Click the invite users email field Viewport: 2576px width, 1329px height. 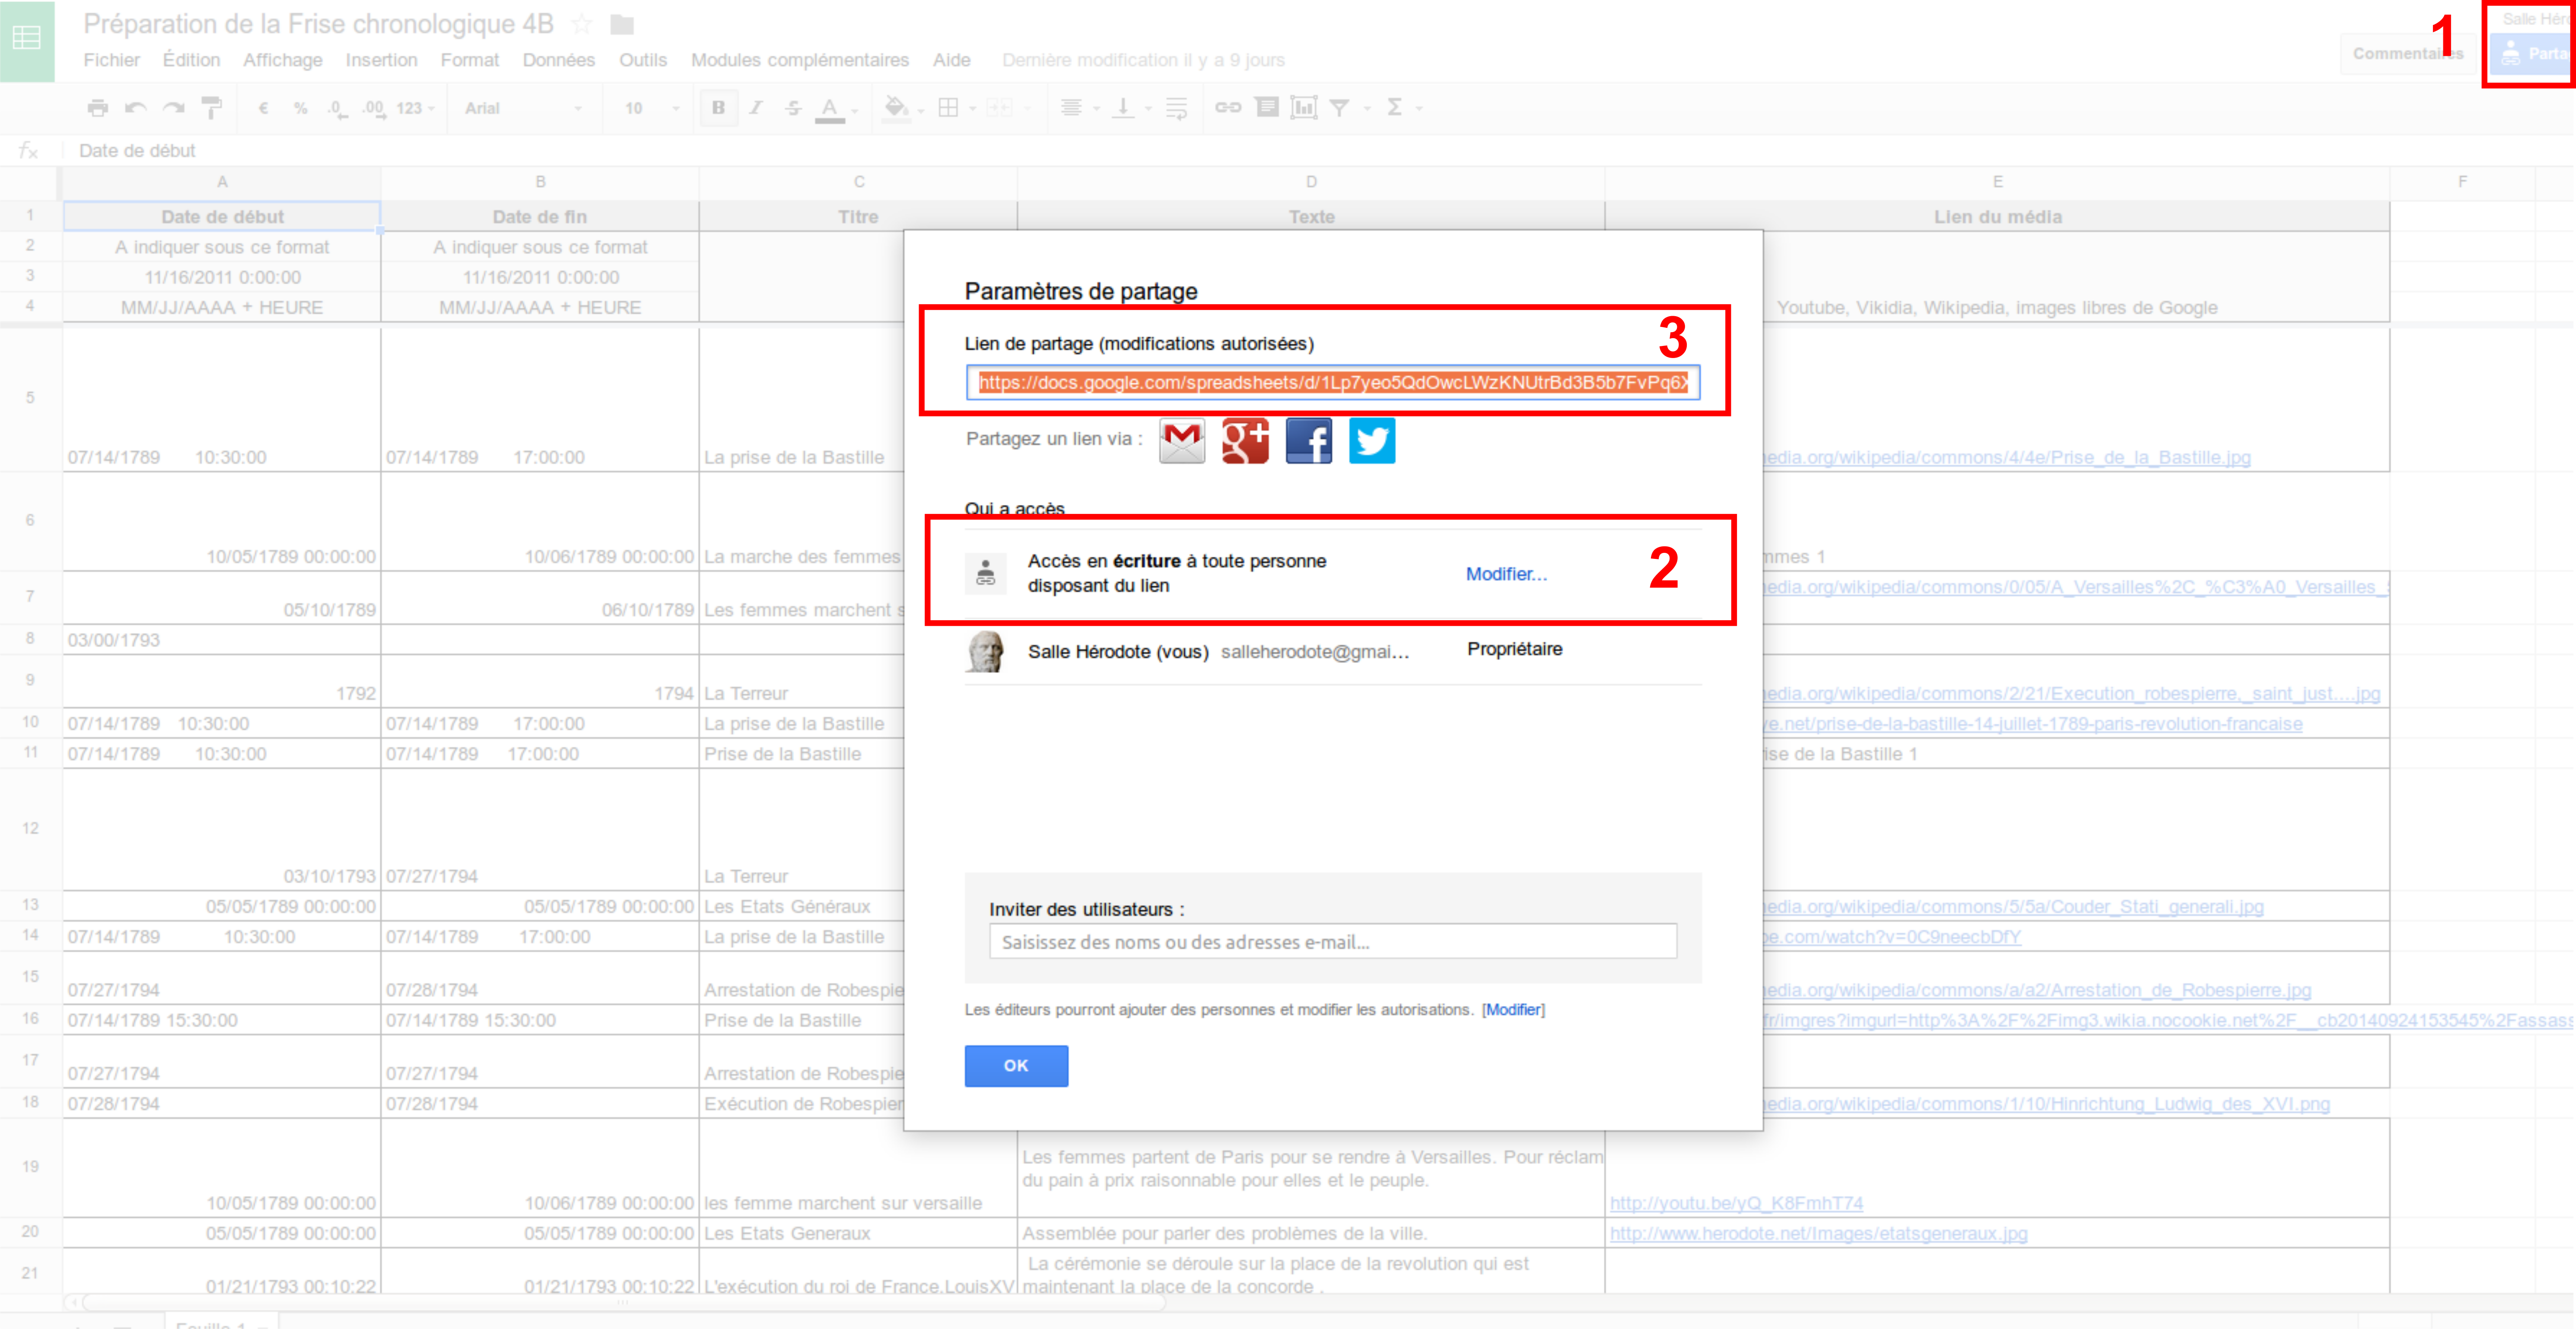tap(1333, 942)
